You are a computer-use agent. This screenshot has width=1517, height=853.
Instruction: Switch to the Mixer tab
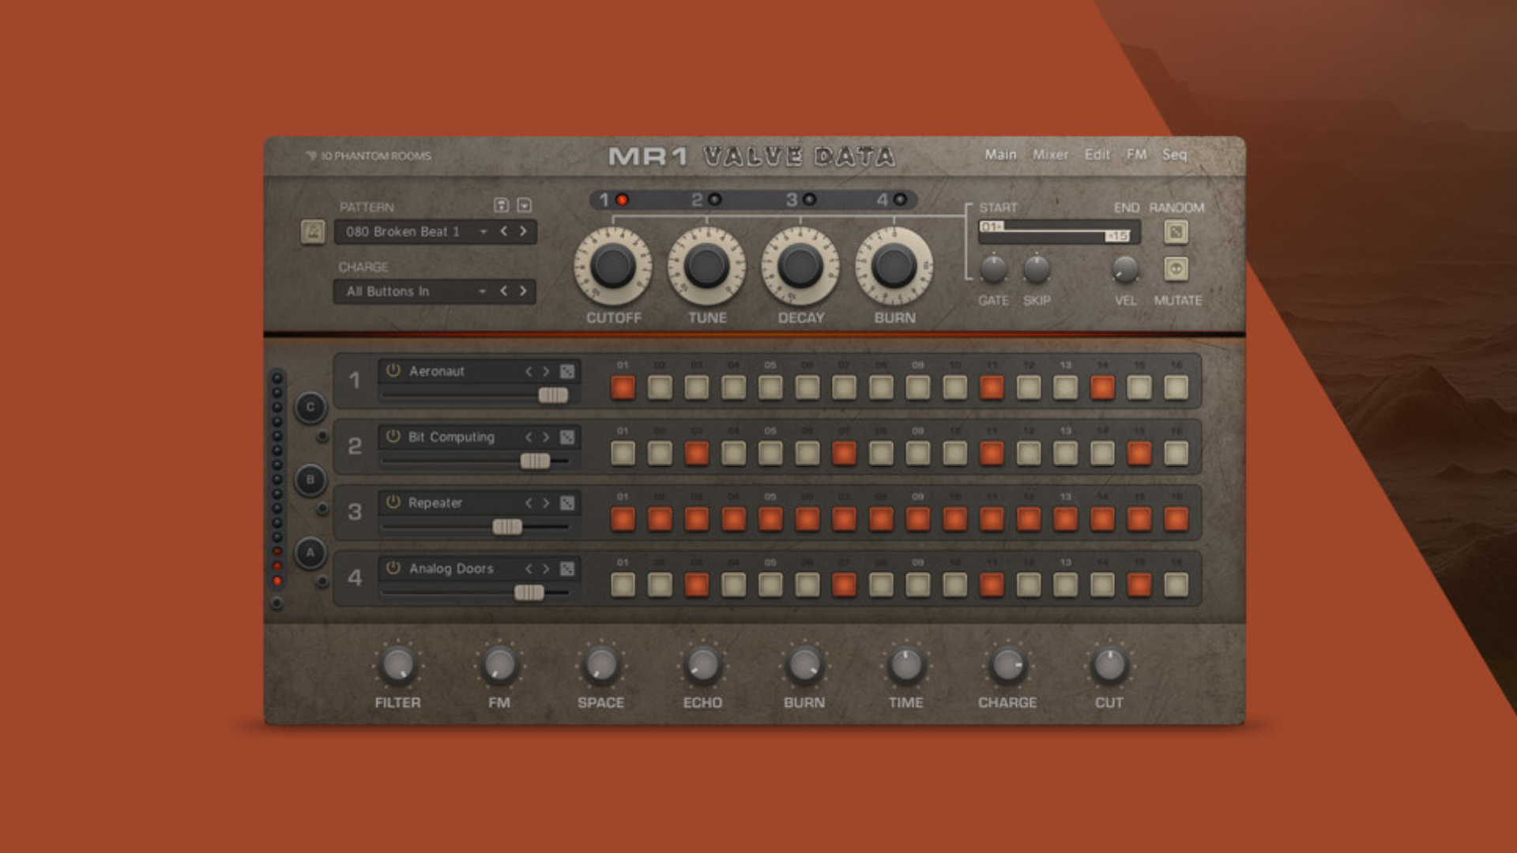point(1050,155)
